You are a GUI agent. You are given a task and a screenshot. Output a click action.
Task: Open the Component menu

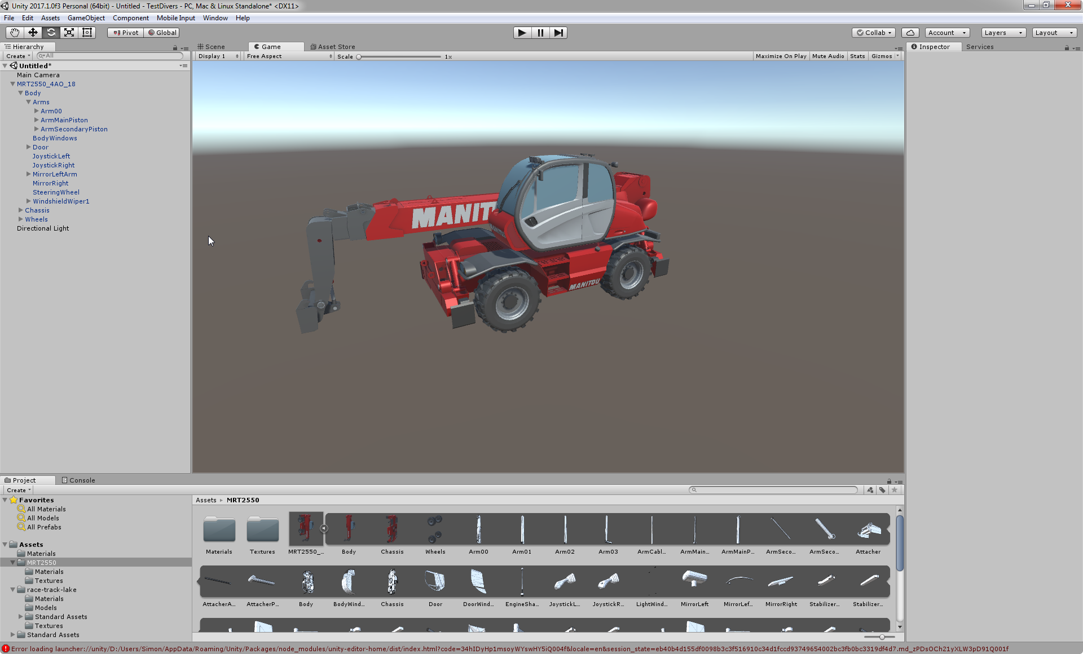pos(130,18)
